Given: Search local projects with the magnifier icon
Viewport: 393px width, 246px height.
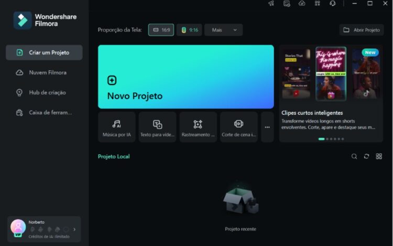Looking at the screenshot, I should pos(354,156).
